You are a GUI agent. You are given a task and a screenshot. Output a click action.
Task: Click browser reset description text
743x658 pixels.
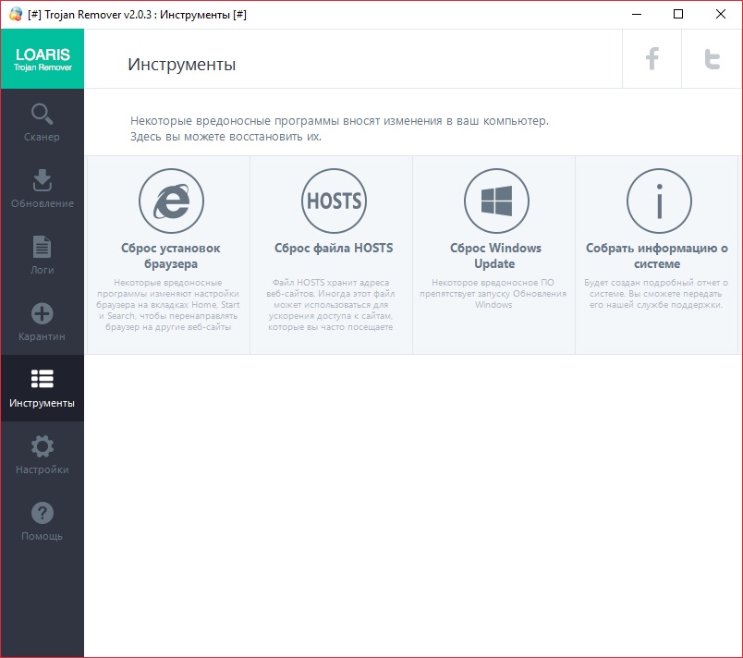point(168,305)
